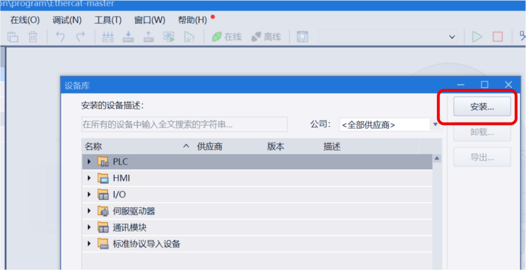
Task: Click the delete trash icon
Action: pyautogui.click(x=33, y=37)
